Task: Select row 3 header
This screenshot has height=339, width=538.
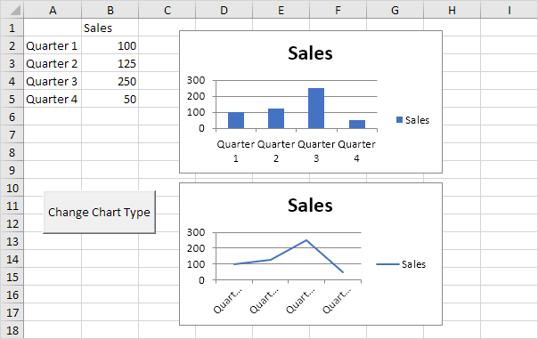Action: [12, 63]
